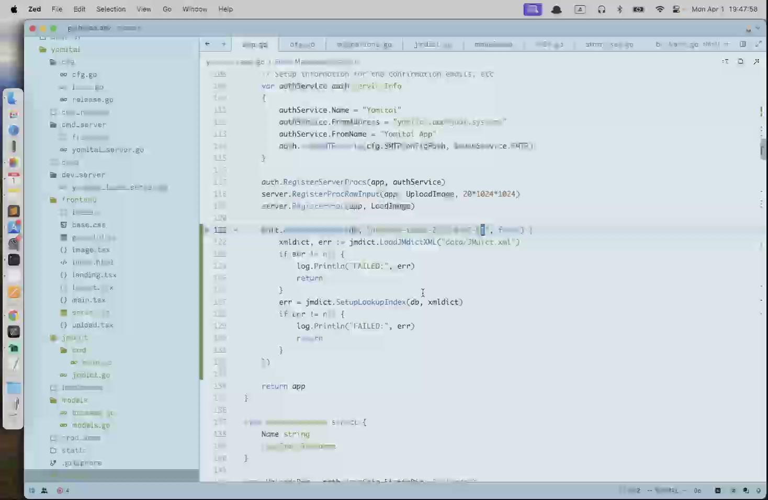Collapse the code fold arrow at line 121
This screenshot has height=500, width=768.
[x=235, y=230]
